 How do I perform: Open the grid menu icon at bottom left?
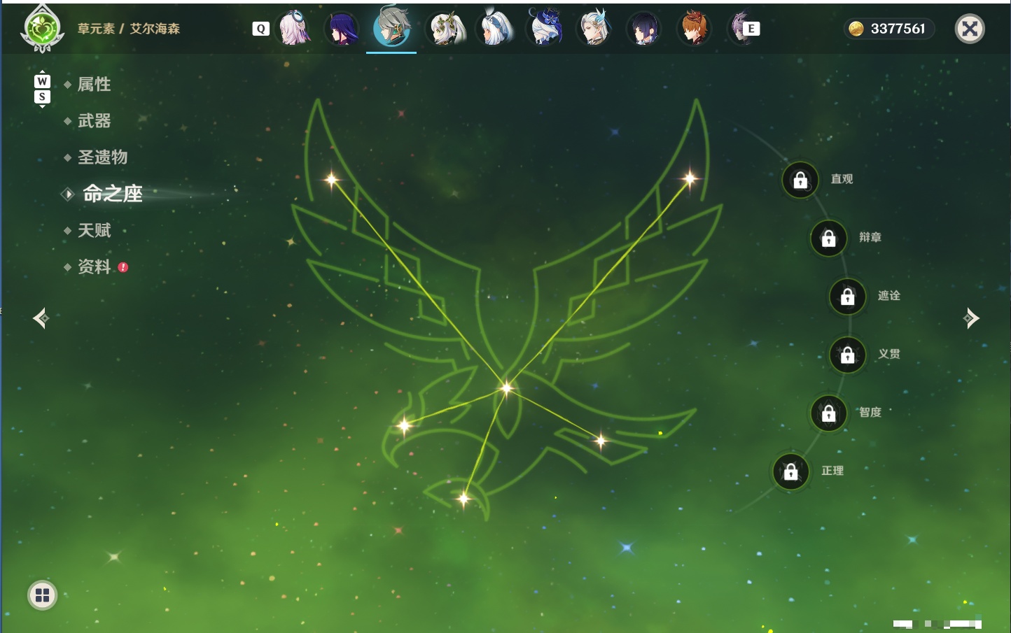42,595
